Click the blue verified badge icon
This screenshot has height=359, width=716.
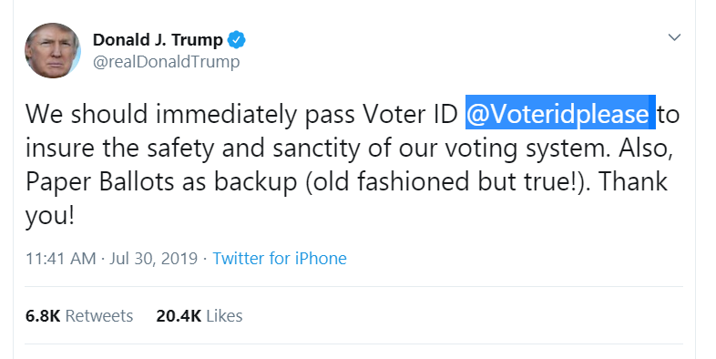click(237, 40)
